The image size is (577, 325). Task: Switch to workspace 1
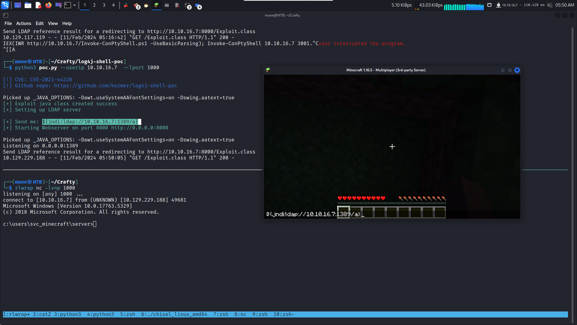pos(85,5)
